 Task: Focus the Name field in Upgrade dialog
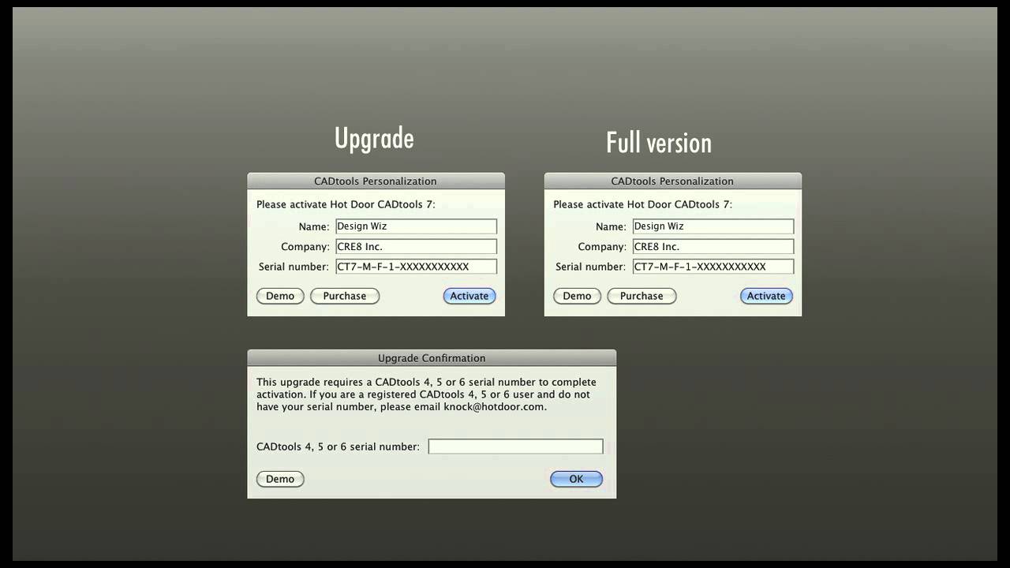(417, 226)
